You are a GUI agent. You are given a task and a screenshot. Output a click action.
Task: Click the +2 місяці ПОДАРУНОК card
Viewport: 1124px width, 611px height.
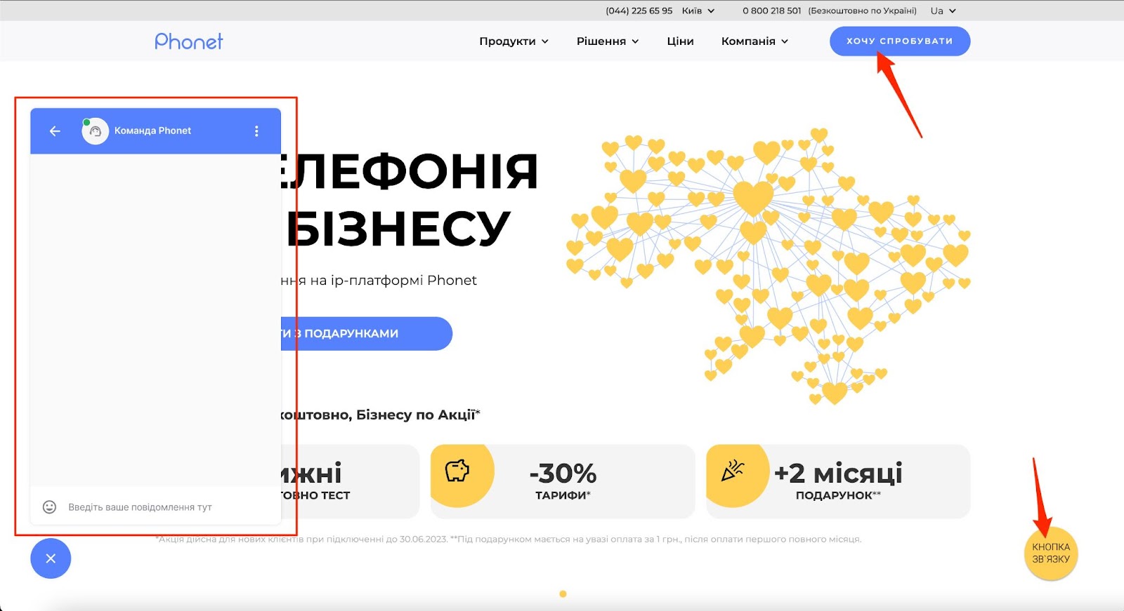pyautogui.click(x=838, y=481)
